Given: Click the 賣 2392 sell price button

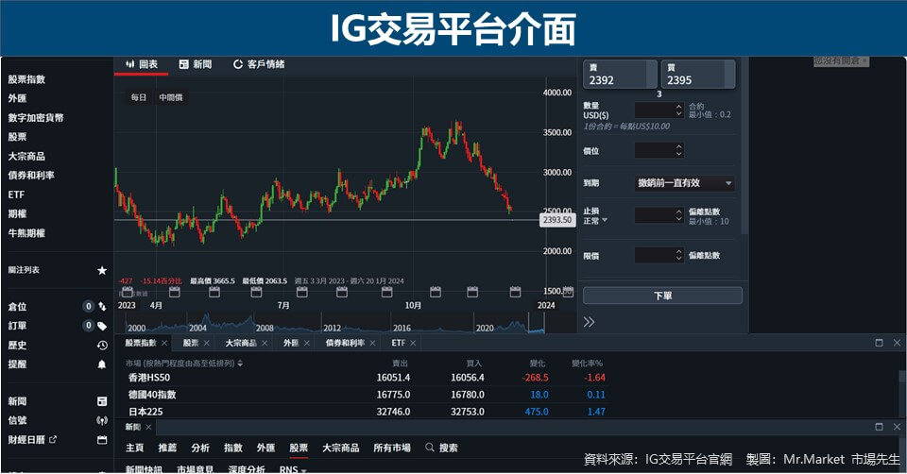Looking at the screenshot, I should [x=620, y=74].
